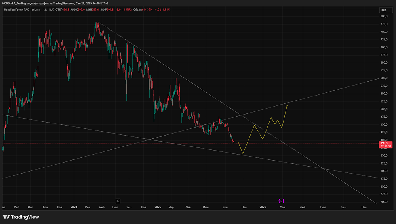Screen dimensions: 396x224
Task: Click the RUS exchange label in legend
Action: [51, 10]
